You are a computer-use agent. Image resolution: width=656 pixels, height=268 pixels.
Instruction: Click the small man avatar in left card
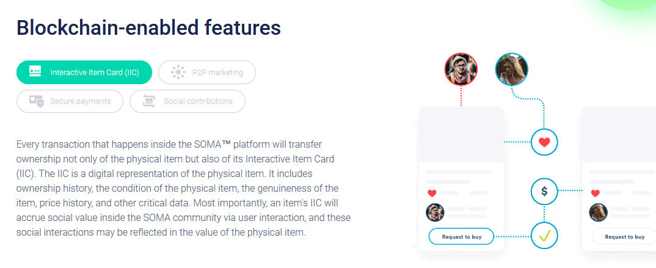tap(434, 212)
